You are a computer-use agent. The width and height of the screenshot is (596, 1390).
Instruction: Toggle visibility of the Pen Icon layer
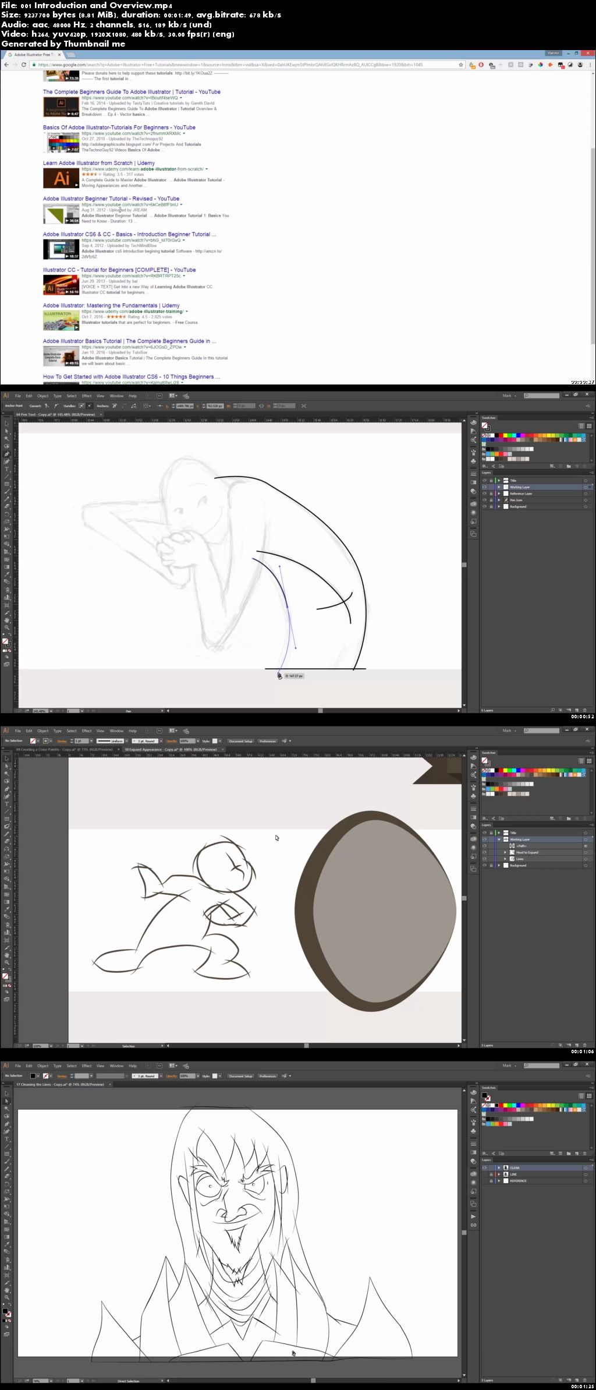tap(484, 500)
